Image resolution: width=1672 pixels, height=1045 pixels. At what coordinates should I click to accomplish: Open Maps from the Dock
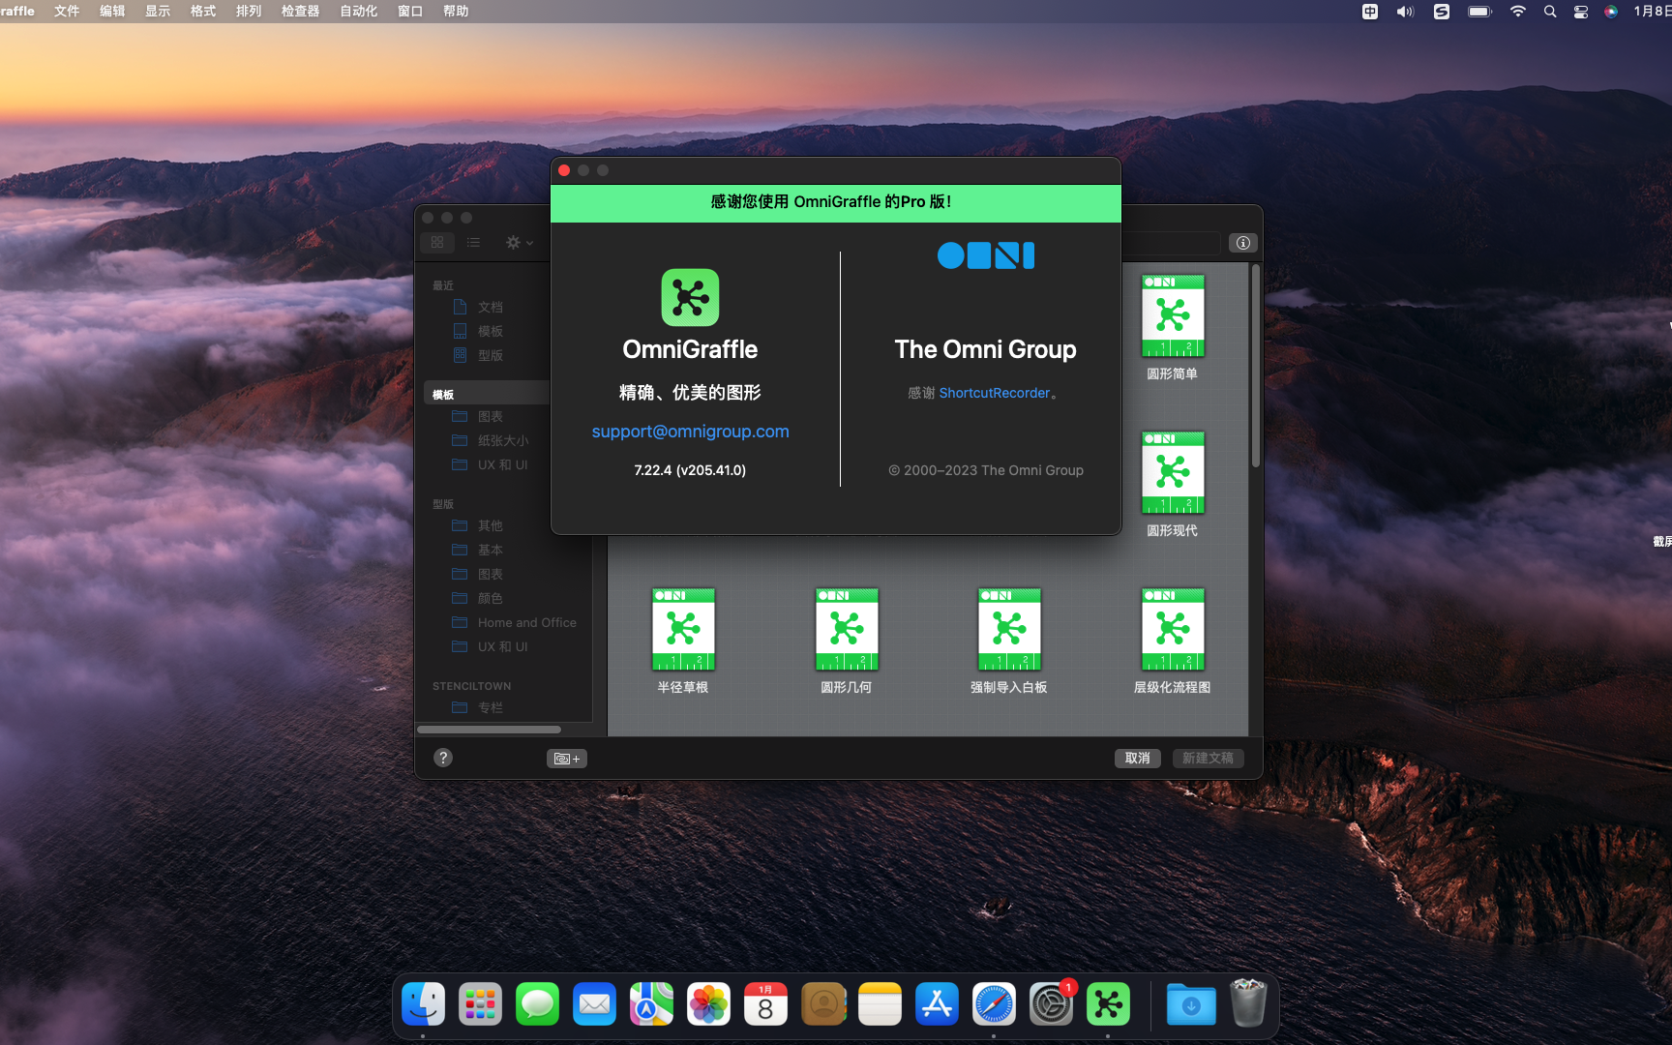(x=651, y=1004)
